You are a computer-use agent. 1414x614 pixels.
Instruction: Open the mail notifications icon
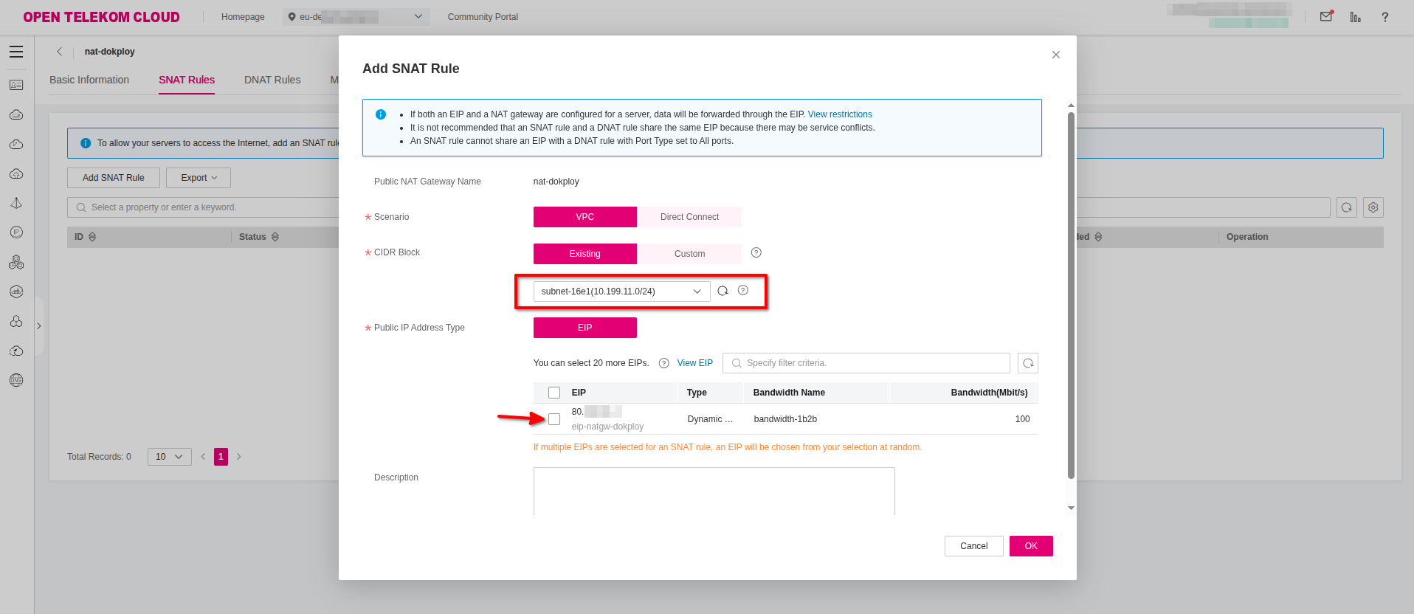point(1326,16)
